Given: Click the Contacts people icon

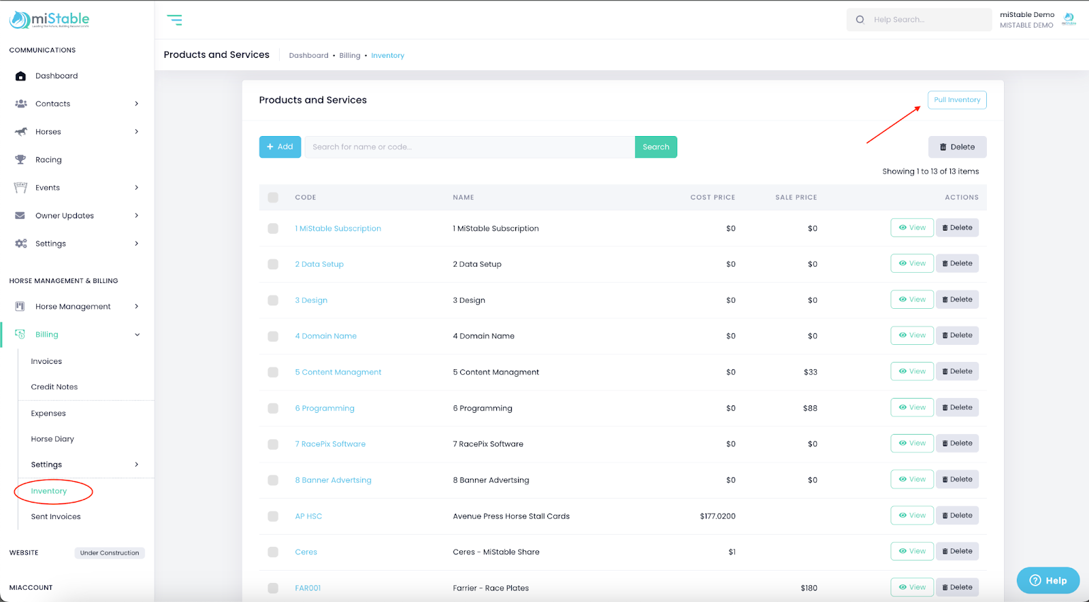Looking at the screenshot, I should pos(20,104).
